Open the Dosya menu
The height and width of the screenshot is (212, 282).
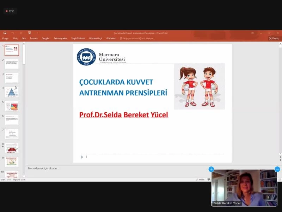[5, 38]
